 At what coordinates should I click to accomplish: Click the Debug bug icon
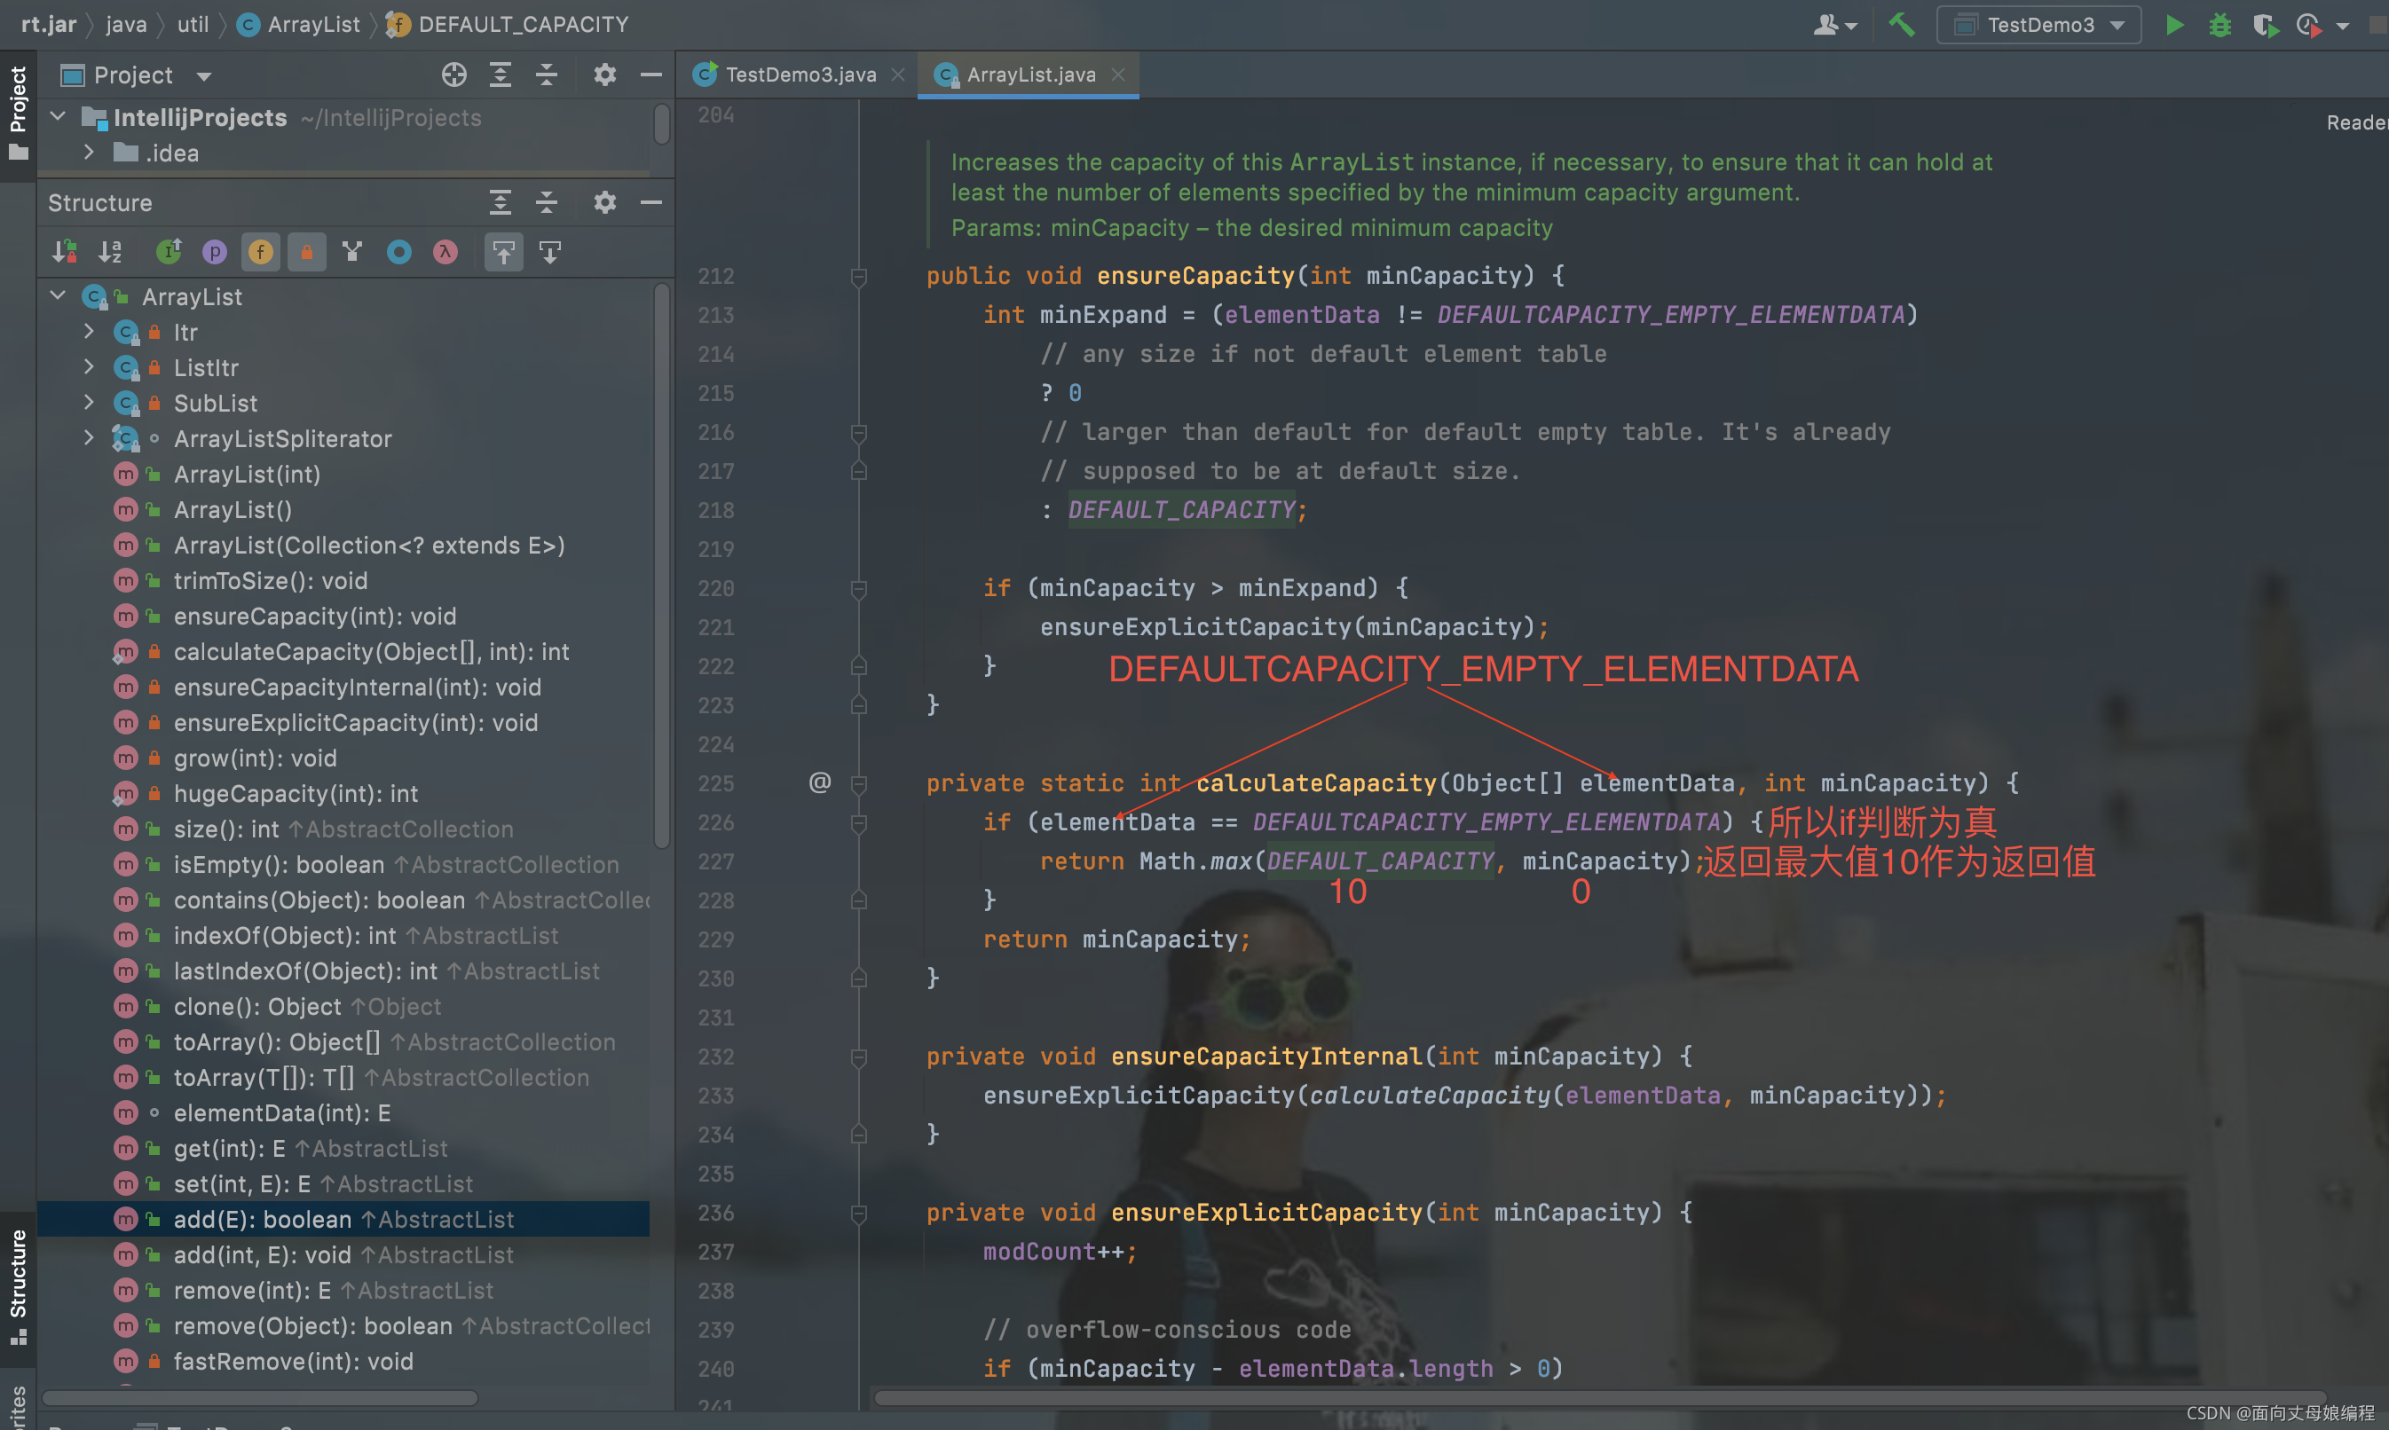2220,25
